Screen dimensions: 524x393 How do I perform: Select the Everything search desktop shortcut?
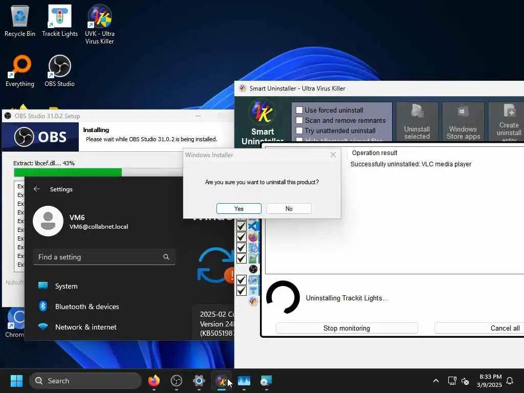point(20,71)
